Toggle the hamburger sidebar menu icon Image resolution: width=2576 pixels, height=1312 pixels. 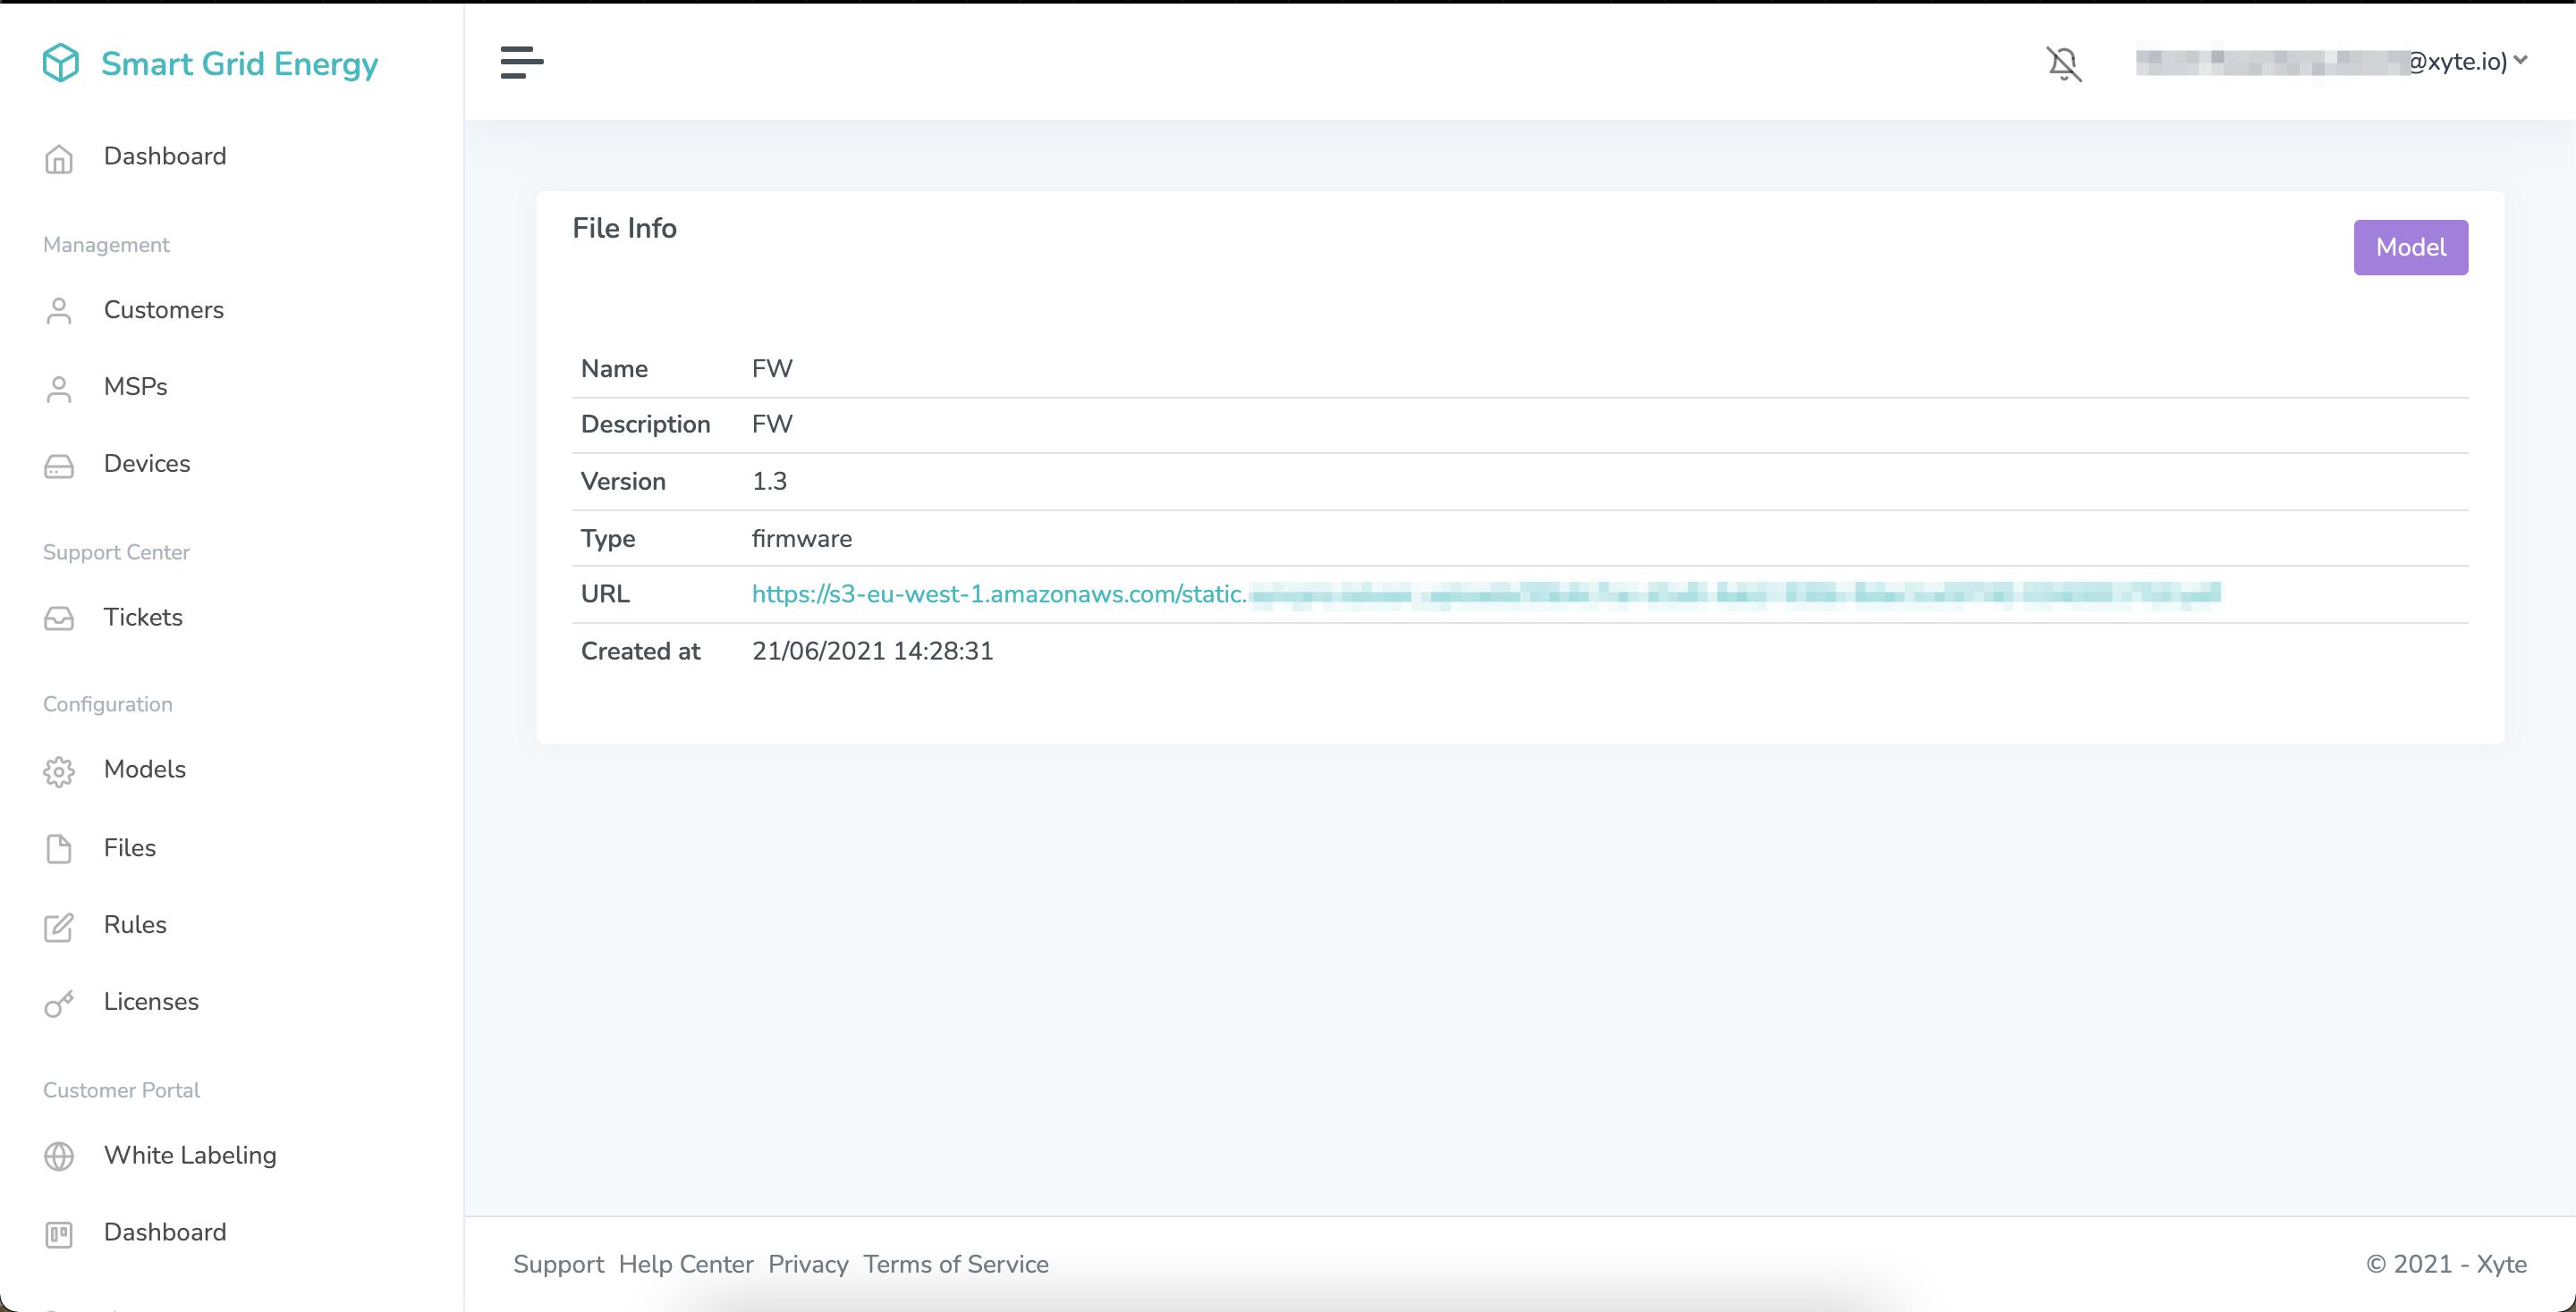click(x=521, y=62)
